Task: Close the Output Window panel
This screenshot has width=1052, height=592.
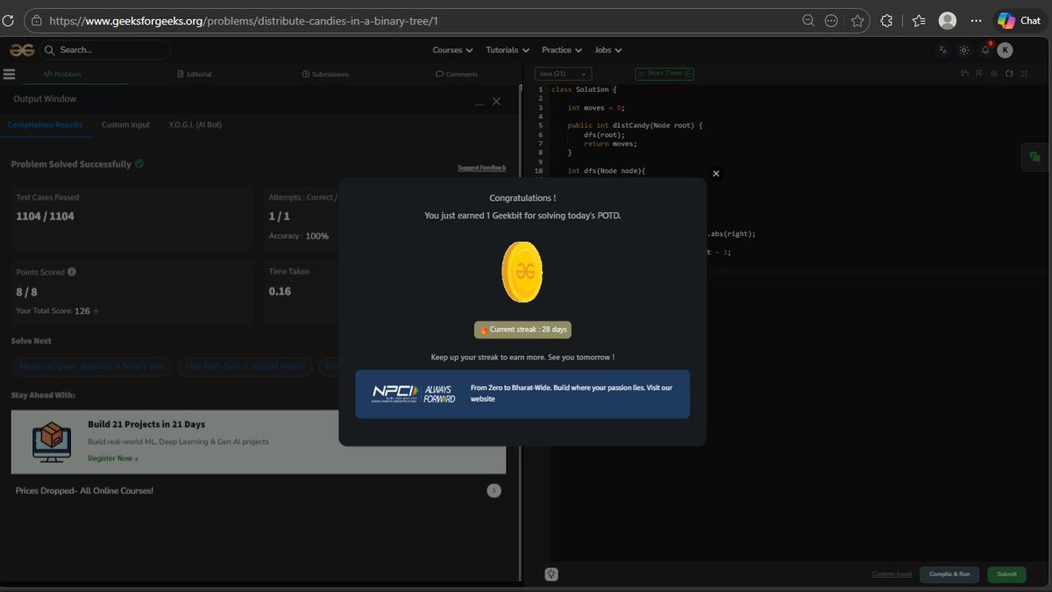Action: 496,102
